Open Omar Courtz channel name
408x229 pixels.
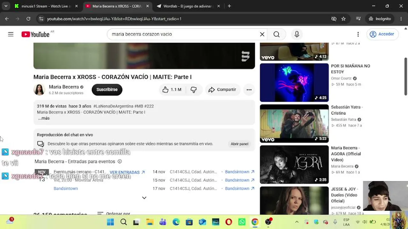click(x=341, y=79)
